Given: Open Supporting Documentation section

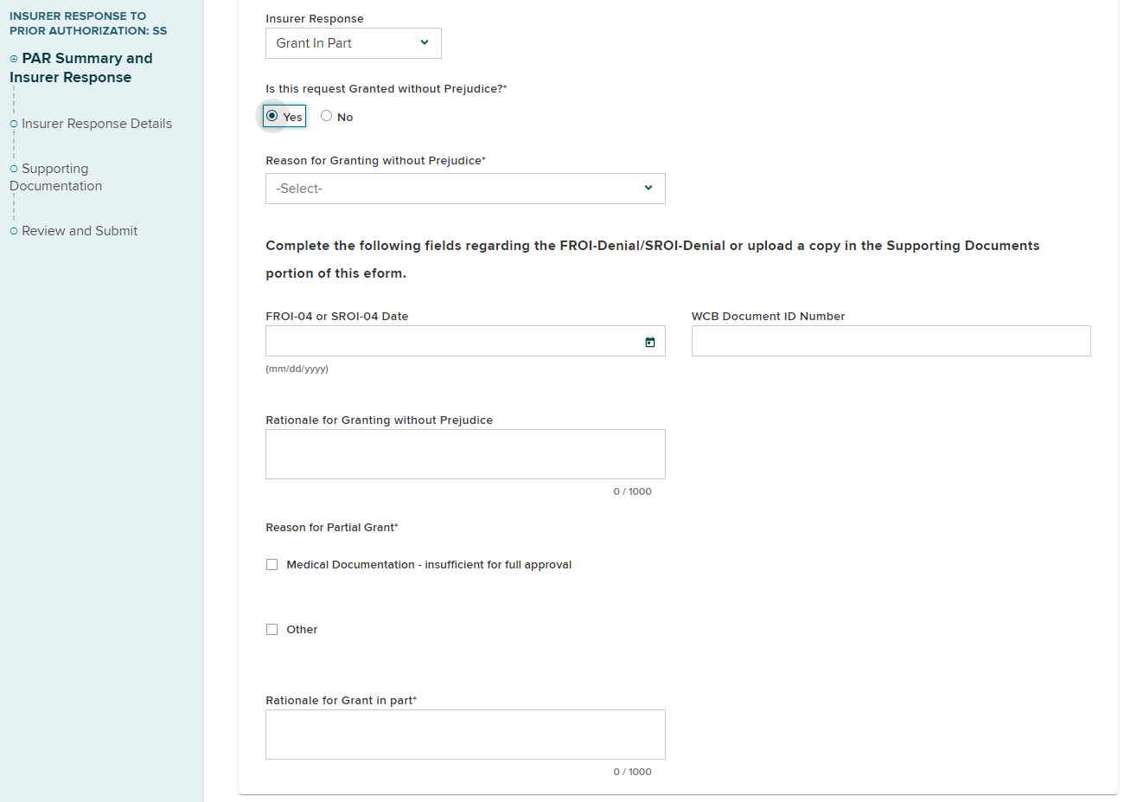Looking at the screenshot, I should click(55, 177).
